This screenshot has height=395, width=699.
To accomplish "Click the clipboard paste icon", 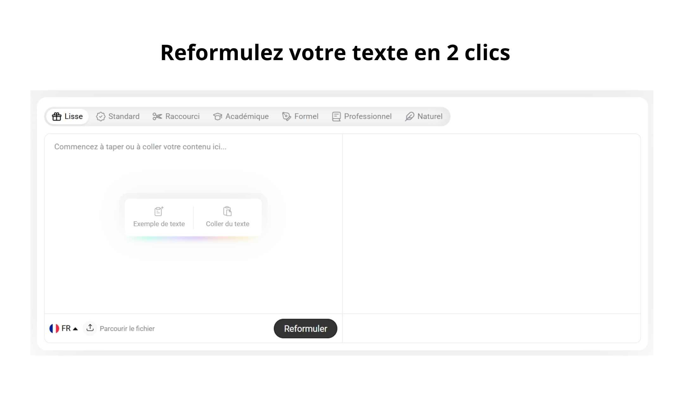I will pos(227,211).
